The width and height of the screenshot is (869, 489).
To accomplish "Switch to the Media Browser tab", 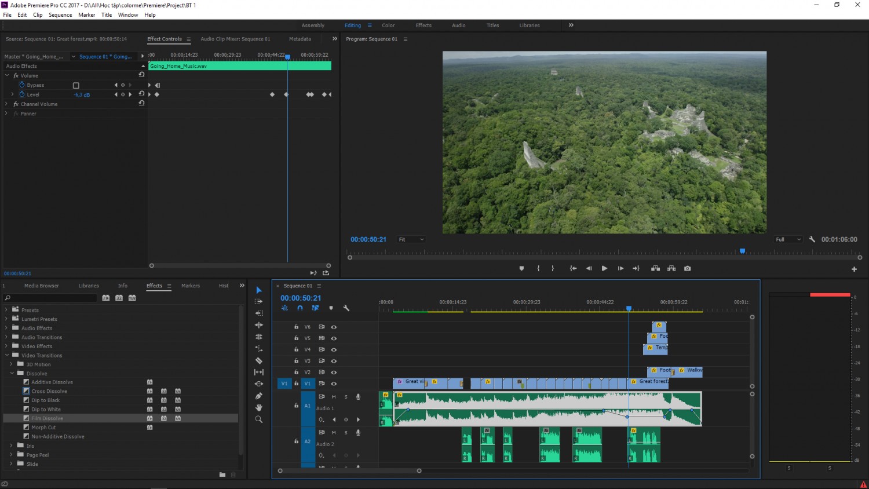I will pos(42,286).
